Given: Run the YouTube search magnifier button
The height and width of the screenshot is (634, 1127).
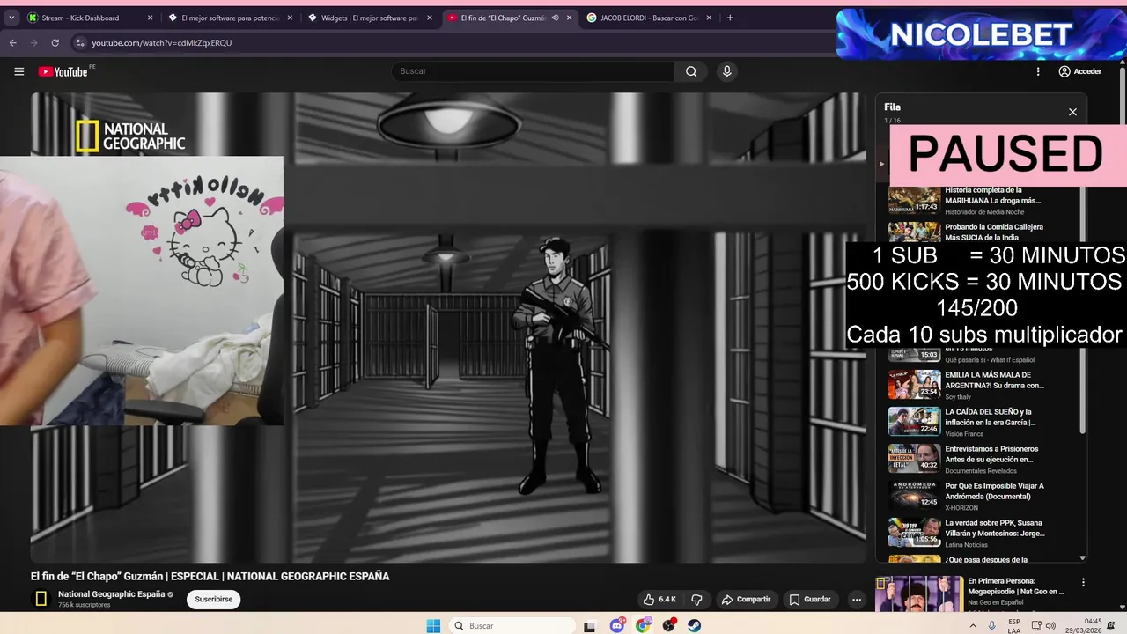Looking at the screenshot, I should pos(691,71).
